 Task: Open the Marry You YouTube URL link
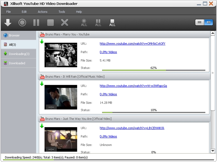(133, 43)
